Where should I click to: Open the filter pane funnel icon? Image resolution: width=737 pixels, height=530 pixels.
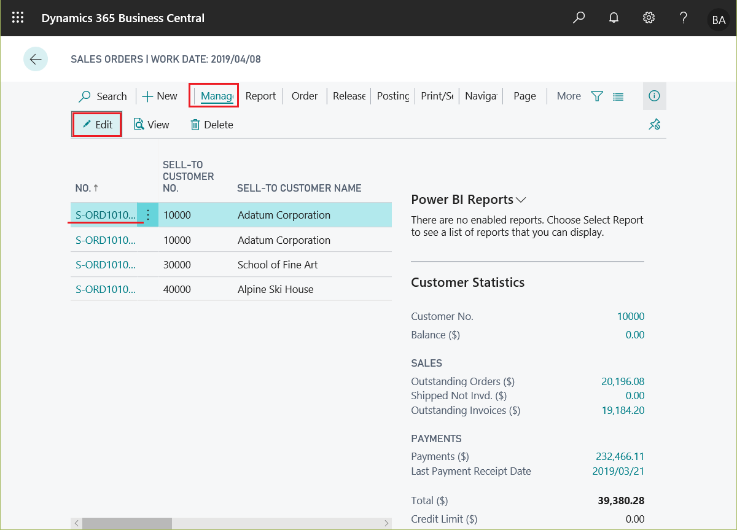[x=597, y=96]
